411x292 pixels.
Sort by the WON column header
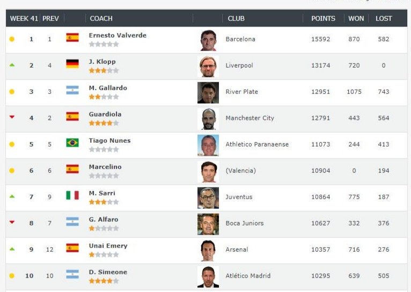356,18
